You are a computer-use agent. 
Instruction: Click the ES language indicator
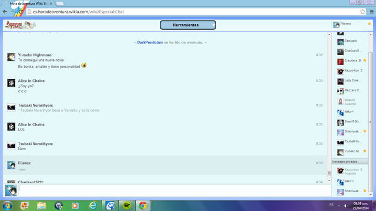click(331, 205)
